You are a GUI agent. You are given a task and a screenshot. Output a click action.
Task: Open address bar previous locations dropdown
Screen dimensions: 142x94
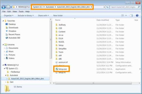(104, 7)
